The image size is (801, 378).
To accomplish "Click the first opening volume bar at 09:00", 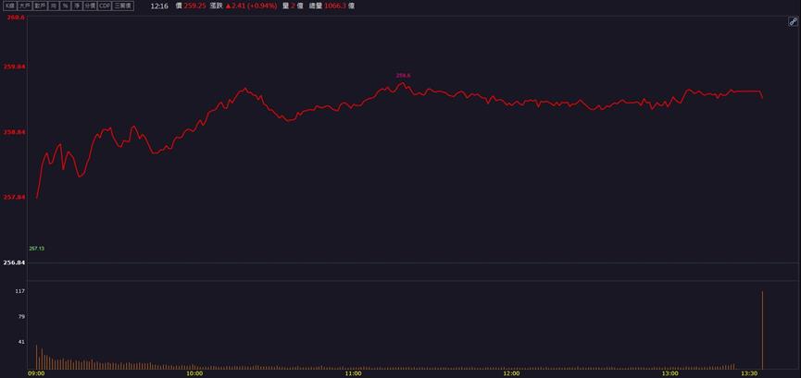I will click(37, 357).
